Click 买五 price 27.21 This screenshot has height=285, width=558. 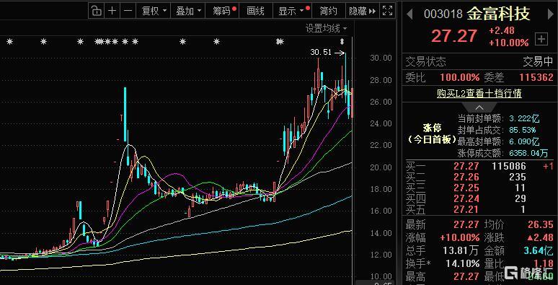point(466,209)
